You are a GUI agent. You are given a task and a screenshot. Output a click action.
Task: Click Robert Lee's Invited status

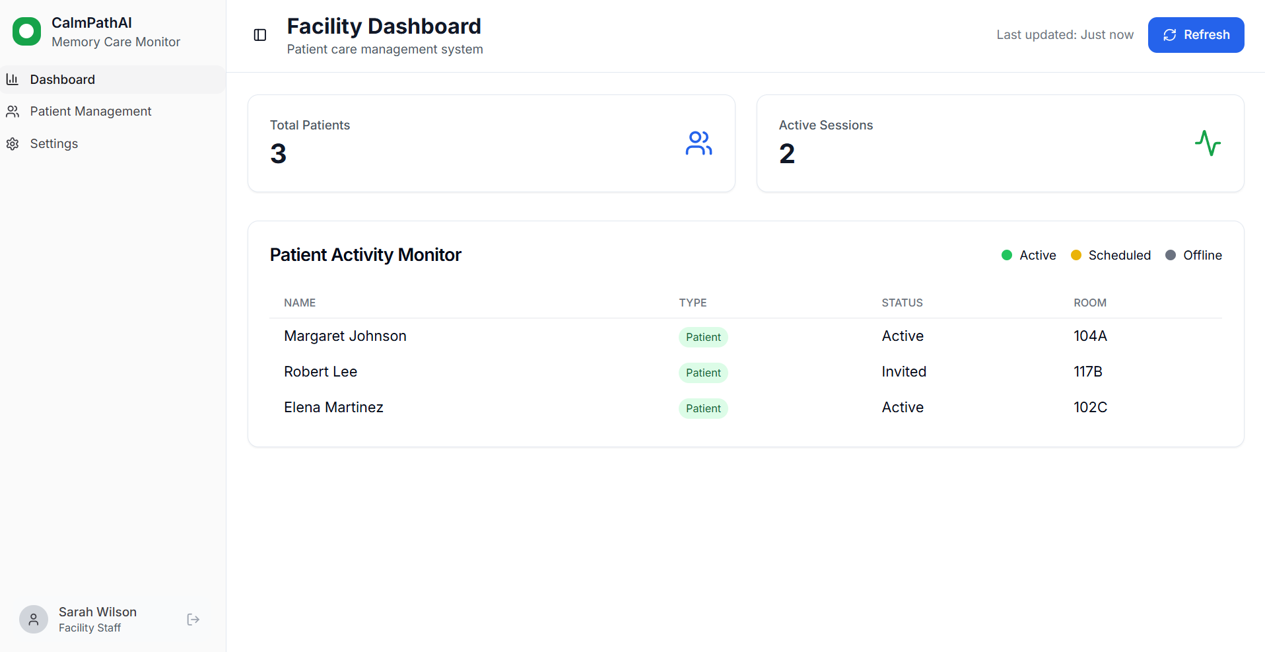click(x=904, y=372)
